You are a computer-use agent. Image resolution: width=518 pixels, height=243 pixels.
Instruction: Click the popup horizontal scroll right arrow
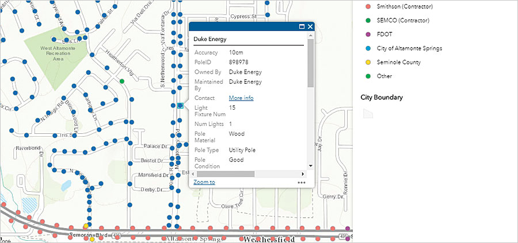[303, 173]
